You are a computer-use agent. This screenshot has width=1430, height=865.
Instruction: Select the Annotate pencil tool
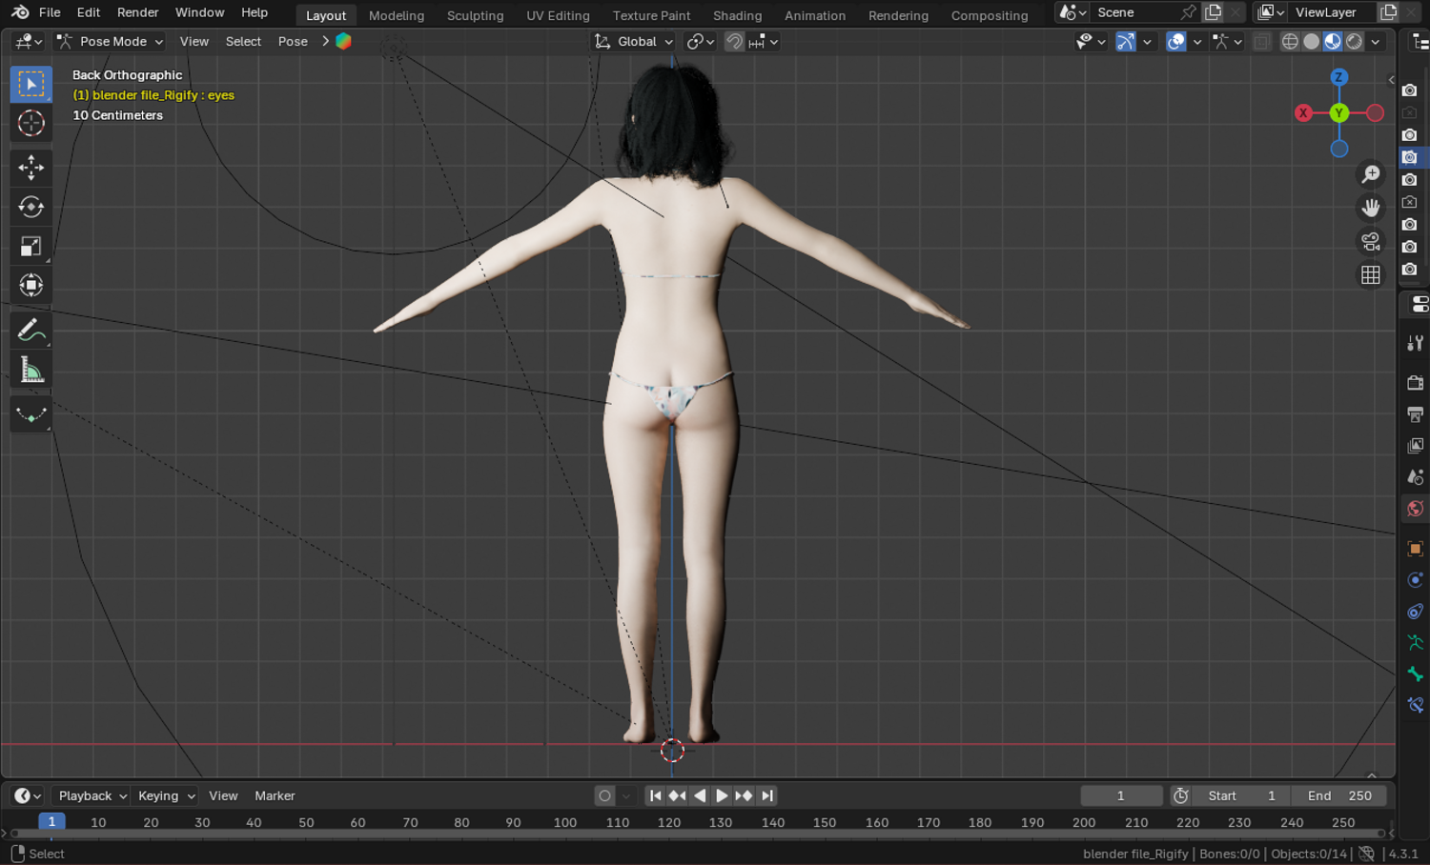tap(31, 331)
